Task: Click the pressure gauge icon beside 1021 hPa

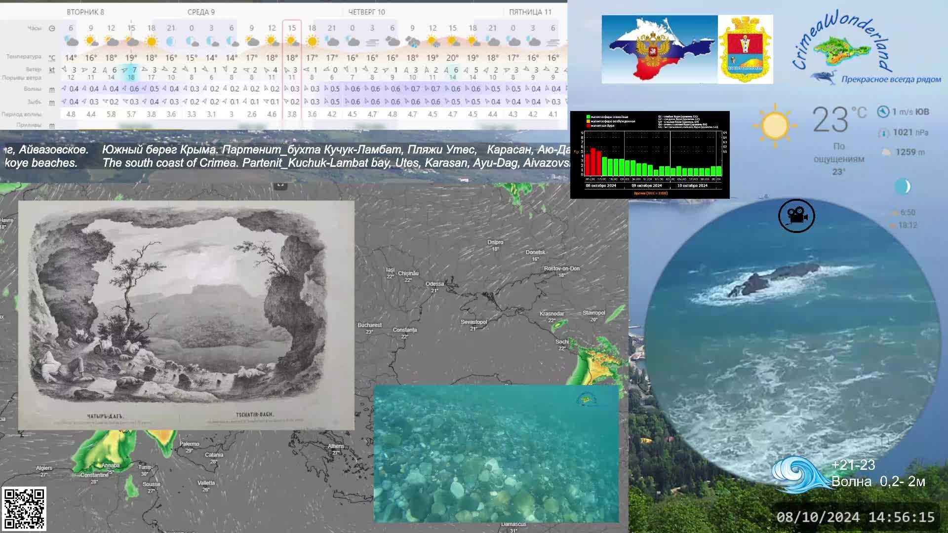Action: click(884, 133)
